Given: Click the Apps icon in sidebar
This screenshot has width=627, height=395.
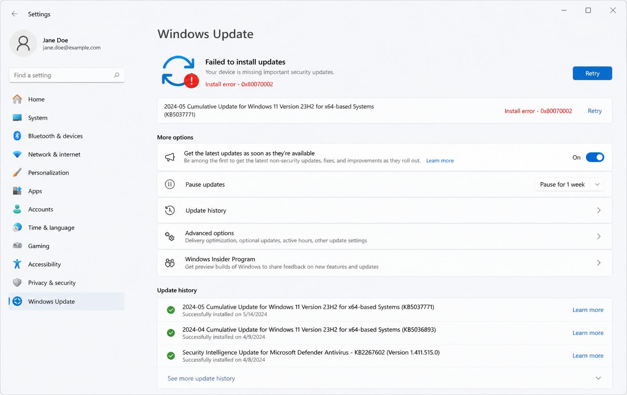Looking at the screenshot, I should [17, 191].
